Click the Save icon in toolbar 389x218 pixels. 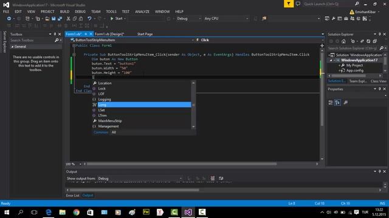point(53,19)
